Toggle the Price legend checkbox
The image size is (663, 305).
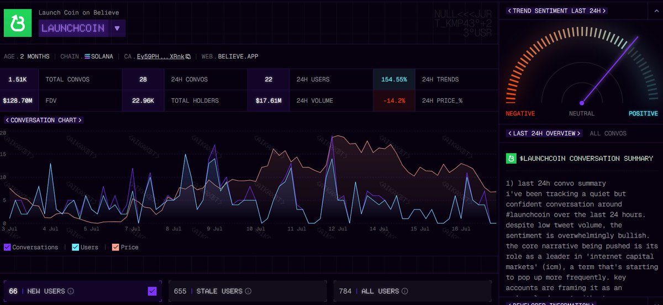(115, 248)
